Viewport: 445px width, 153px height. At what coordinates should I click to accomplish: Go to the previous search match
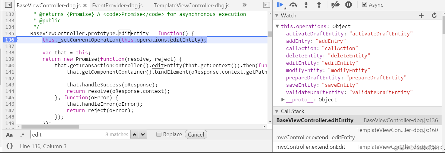point(135,134)
